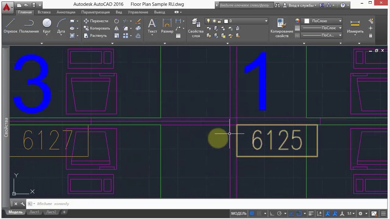Screen dimensions: 390x219
Task: Expand the Вход в службы dropdown
Action: coord(301,5)
